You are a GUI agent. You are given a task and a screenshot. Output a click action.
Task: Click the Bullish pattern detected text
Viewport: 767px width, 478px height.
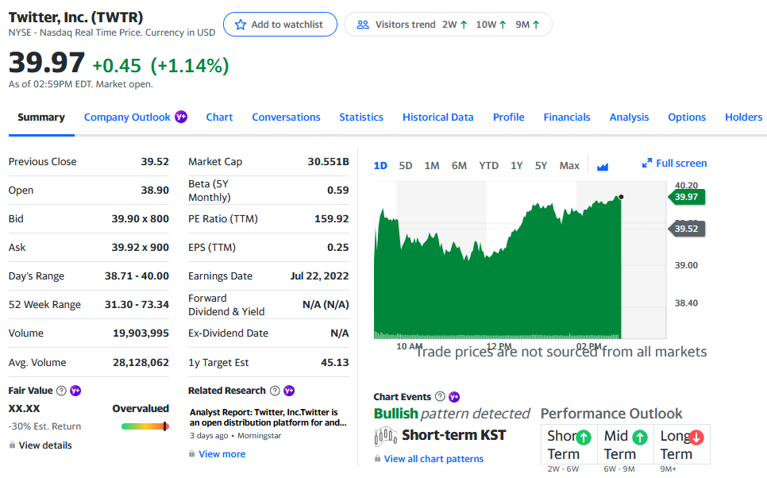452,414
